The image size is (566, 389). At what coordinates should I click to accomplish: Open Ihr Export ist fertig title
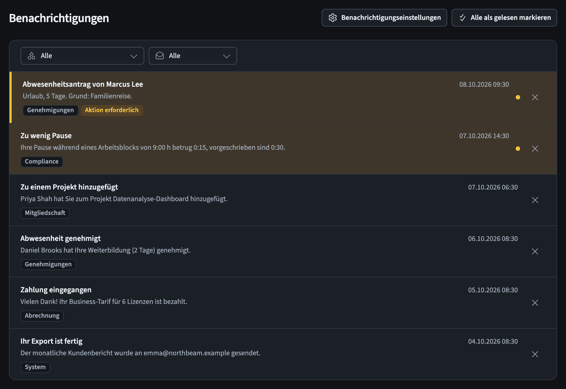coord(51,341)
